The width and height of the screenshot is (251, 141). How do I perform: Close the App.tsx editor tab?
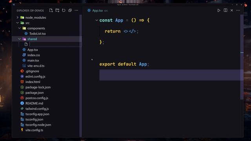pos(232,11)
